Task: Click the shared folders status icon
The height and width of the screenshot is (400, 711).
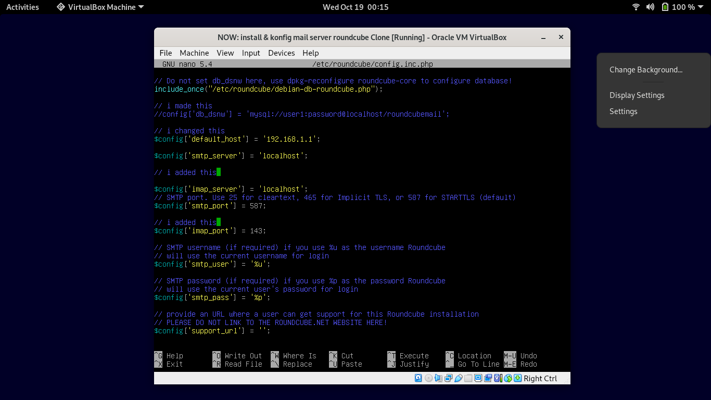Action: [468, 379]
